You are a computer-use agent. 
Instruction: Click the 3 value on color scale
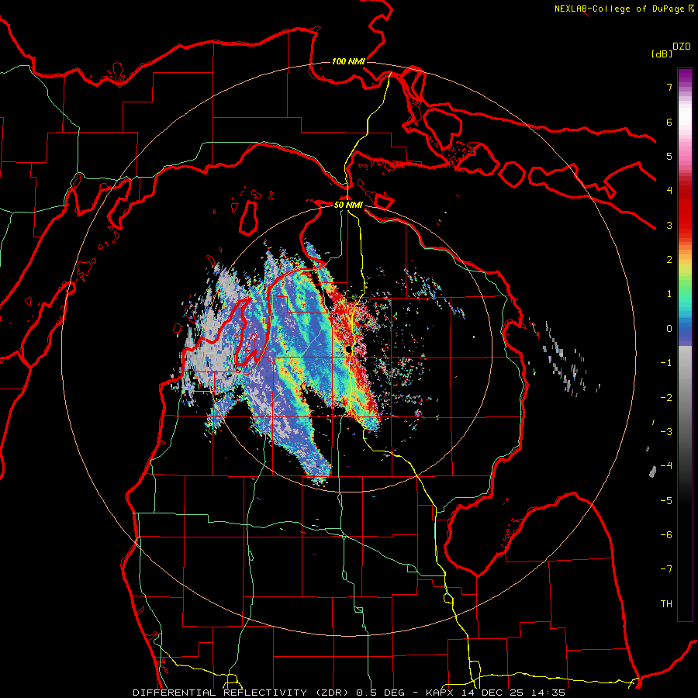coord(669,225)
